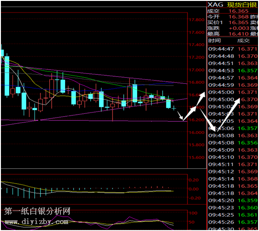Select the 09:45:20 tick at 16.359

click(232, 200)
